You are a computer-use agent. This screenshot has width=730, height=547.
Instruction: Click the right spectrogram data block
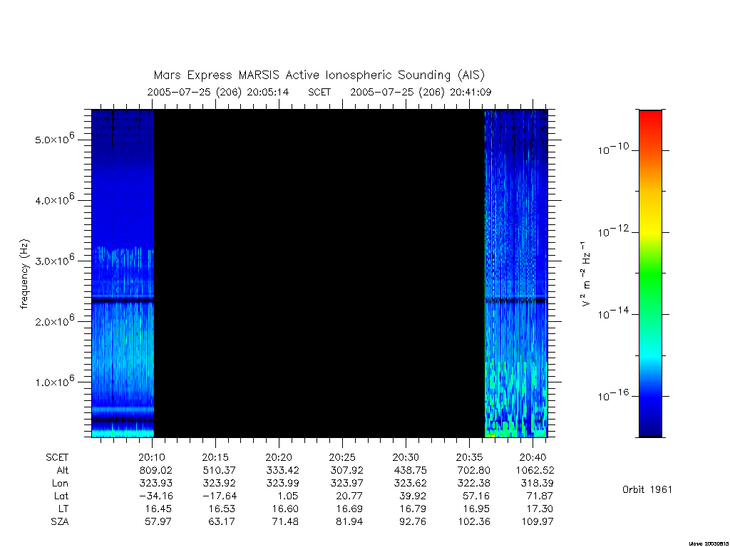coord(516,273)
